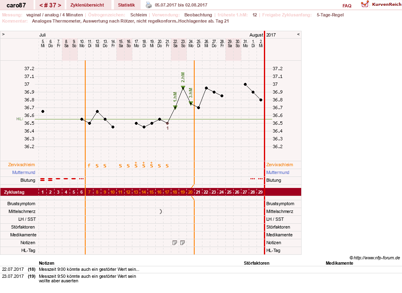Click the HLi baseline label
The height and width of the screenshot is (293, 402).
pyautogui.click(x=20, y=119)
